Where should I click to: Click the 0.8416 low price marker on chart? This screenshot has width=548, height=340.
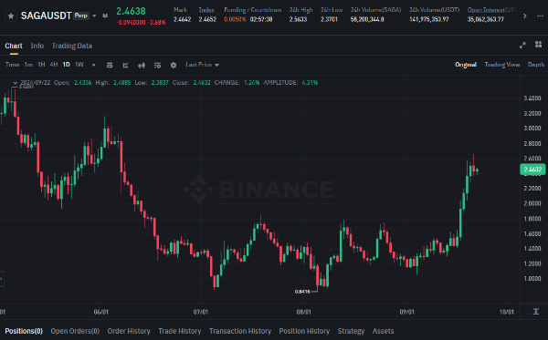coord(302,292)
